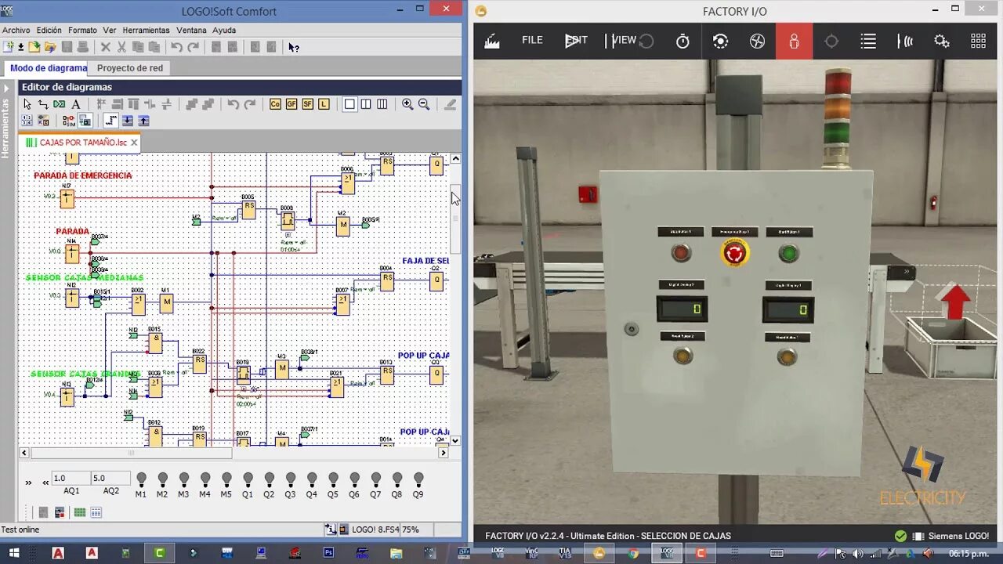Close the CAJAS POR TAMAÑO.lsc tab
Viewport: 1003px width, 564px height.
[x=134, y=143]
